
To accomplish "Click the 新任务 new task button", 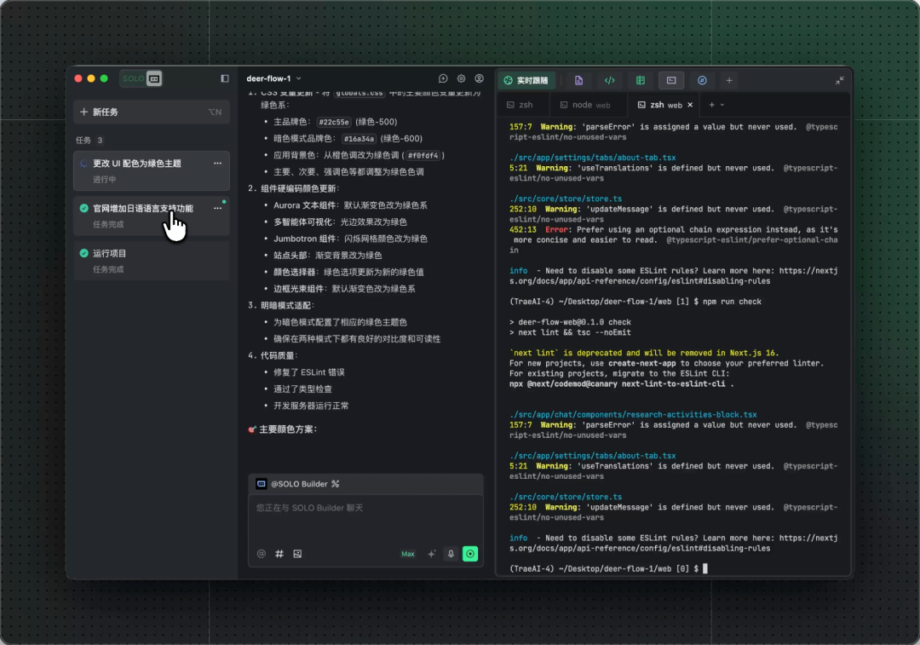I will pos(151,112).
